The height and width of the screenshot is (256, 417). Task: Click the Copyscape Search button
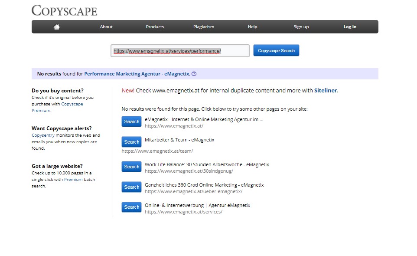[x=276, y=51]
